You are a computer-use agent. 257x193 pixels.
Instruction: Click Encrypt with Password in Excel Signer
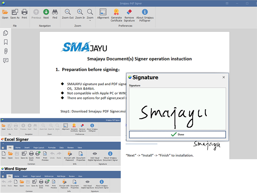pyautogui.click(x=70, y=156)
